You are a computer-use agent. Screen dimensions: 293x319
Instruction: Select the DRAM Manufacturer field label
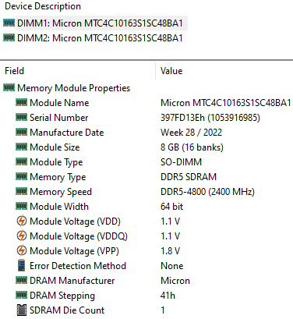coord(72,281)
